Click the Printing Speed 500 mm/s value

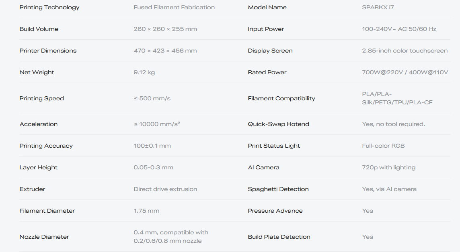(x=152, y=98)
